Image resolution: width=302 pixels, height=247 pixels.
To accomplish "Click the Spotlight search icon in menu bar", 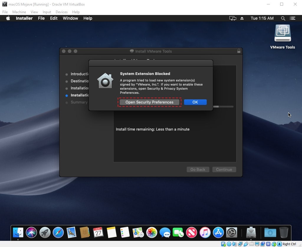I will click(283, 18).
